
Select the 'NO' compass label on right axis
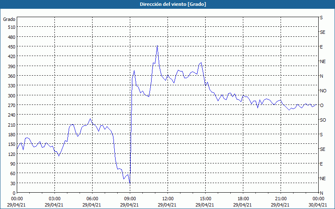(x=323, y=91)
